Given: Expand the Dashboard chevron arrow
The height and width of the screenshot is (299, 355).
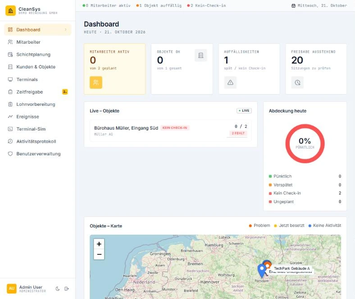Looking at the screenshot, I should coord(66,30).
